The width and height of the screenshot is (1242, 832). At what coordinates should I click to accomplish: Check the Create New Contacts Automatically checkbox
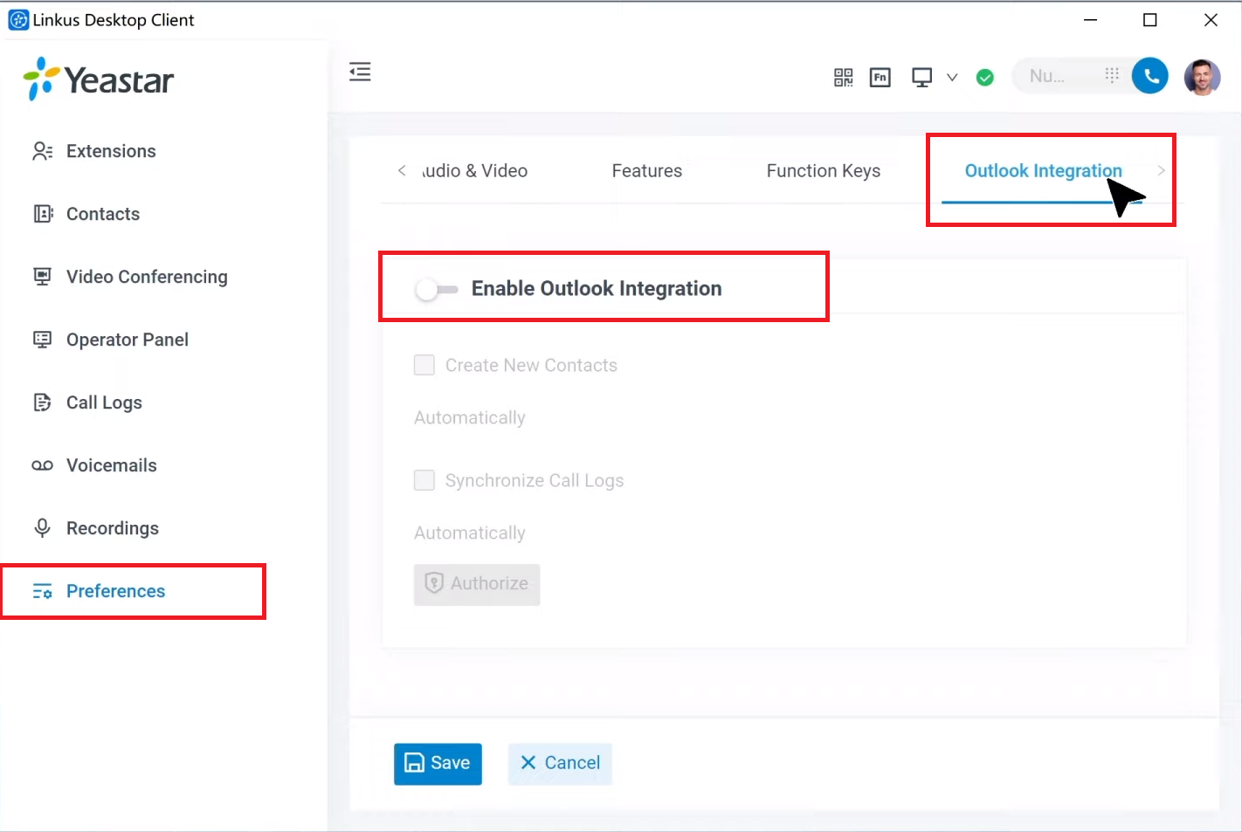(424, 365)
